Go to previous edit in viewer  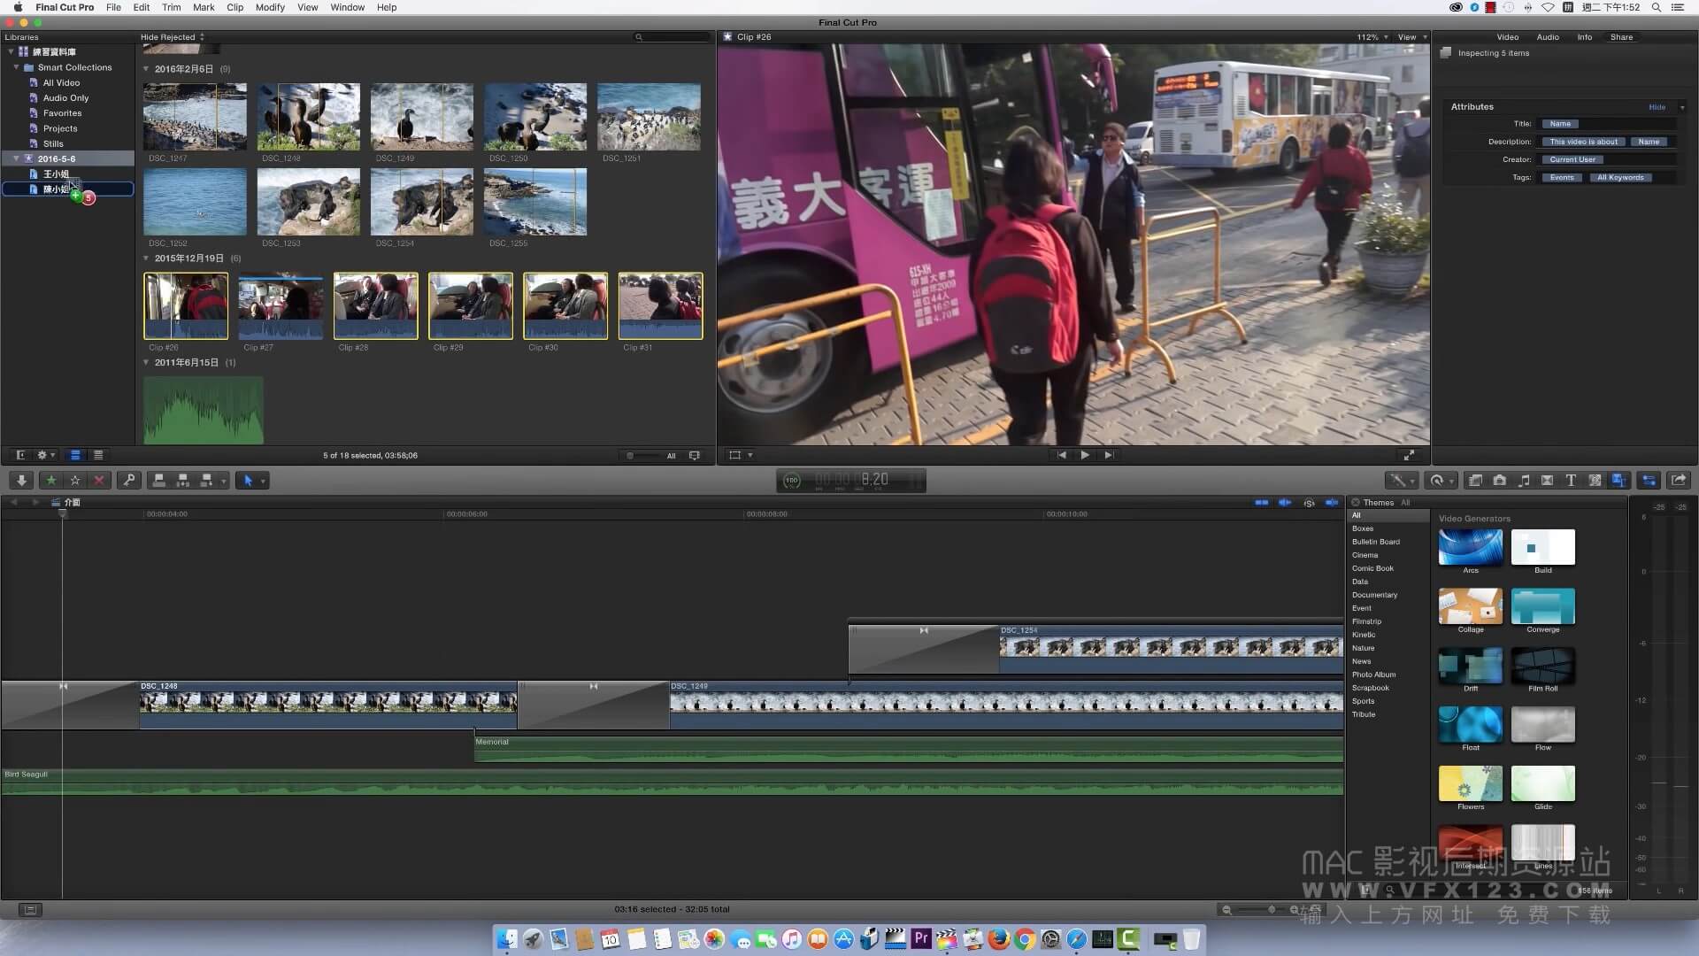[x=1062, y=455]
